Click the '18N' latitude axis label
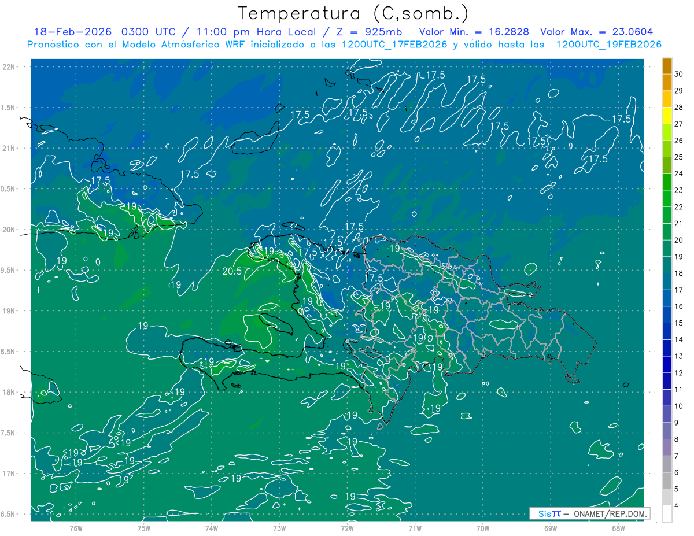 (8, 392)
